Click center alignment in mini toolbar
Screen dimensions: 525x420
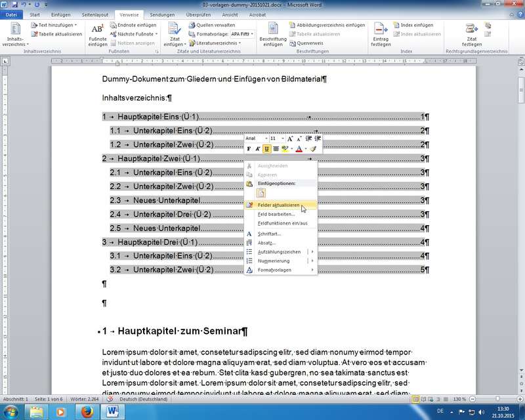click(x=276, y=149)
